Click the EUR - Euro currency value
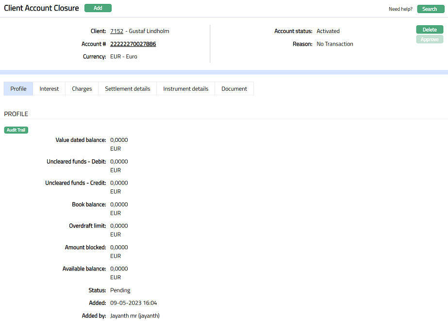The width and height of the screenshot is (448, 321). 124,57
